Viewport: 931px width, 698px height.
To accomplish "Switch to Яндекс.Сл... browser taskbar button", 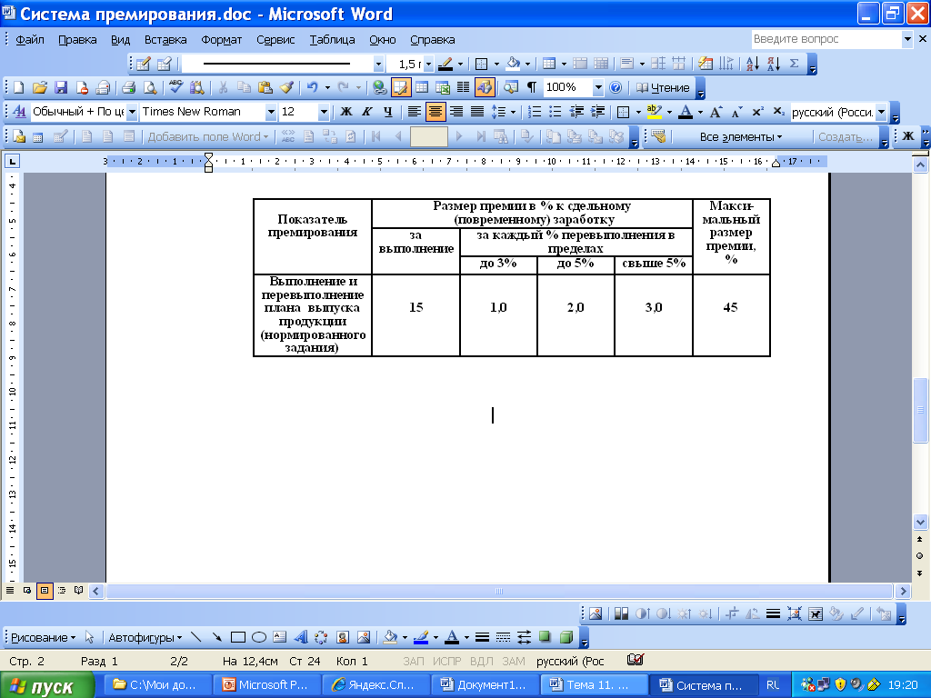I will pyautogui.click(x=374, y=685).
